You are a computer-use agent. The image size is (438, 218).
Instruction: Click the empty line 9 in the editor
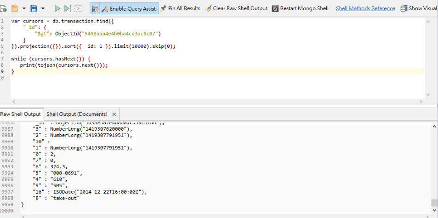coord(184,71)
